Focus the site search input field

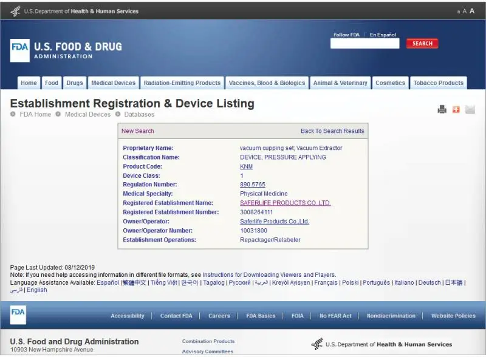coord(365,43)
